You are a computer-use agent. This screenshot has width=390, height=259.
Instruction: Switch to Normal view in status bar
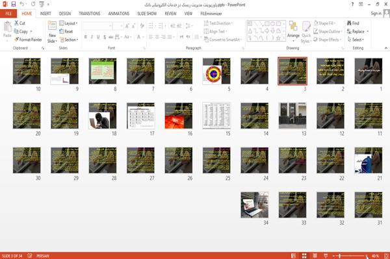coord(294,256)
